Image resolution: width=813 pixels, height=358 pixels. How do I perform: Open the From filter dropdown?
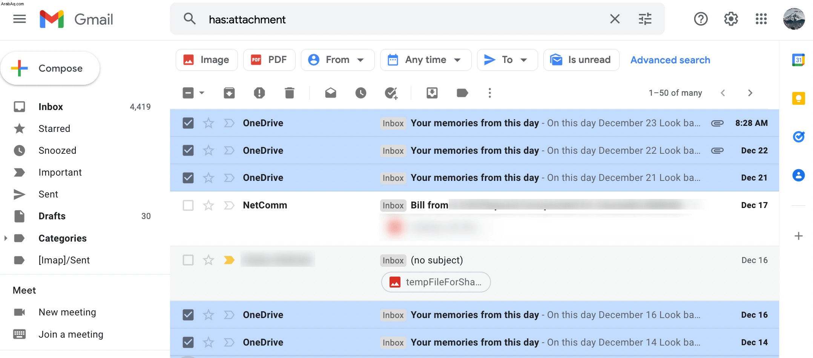[x=337, y=60]
